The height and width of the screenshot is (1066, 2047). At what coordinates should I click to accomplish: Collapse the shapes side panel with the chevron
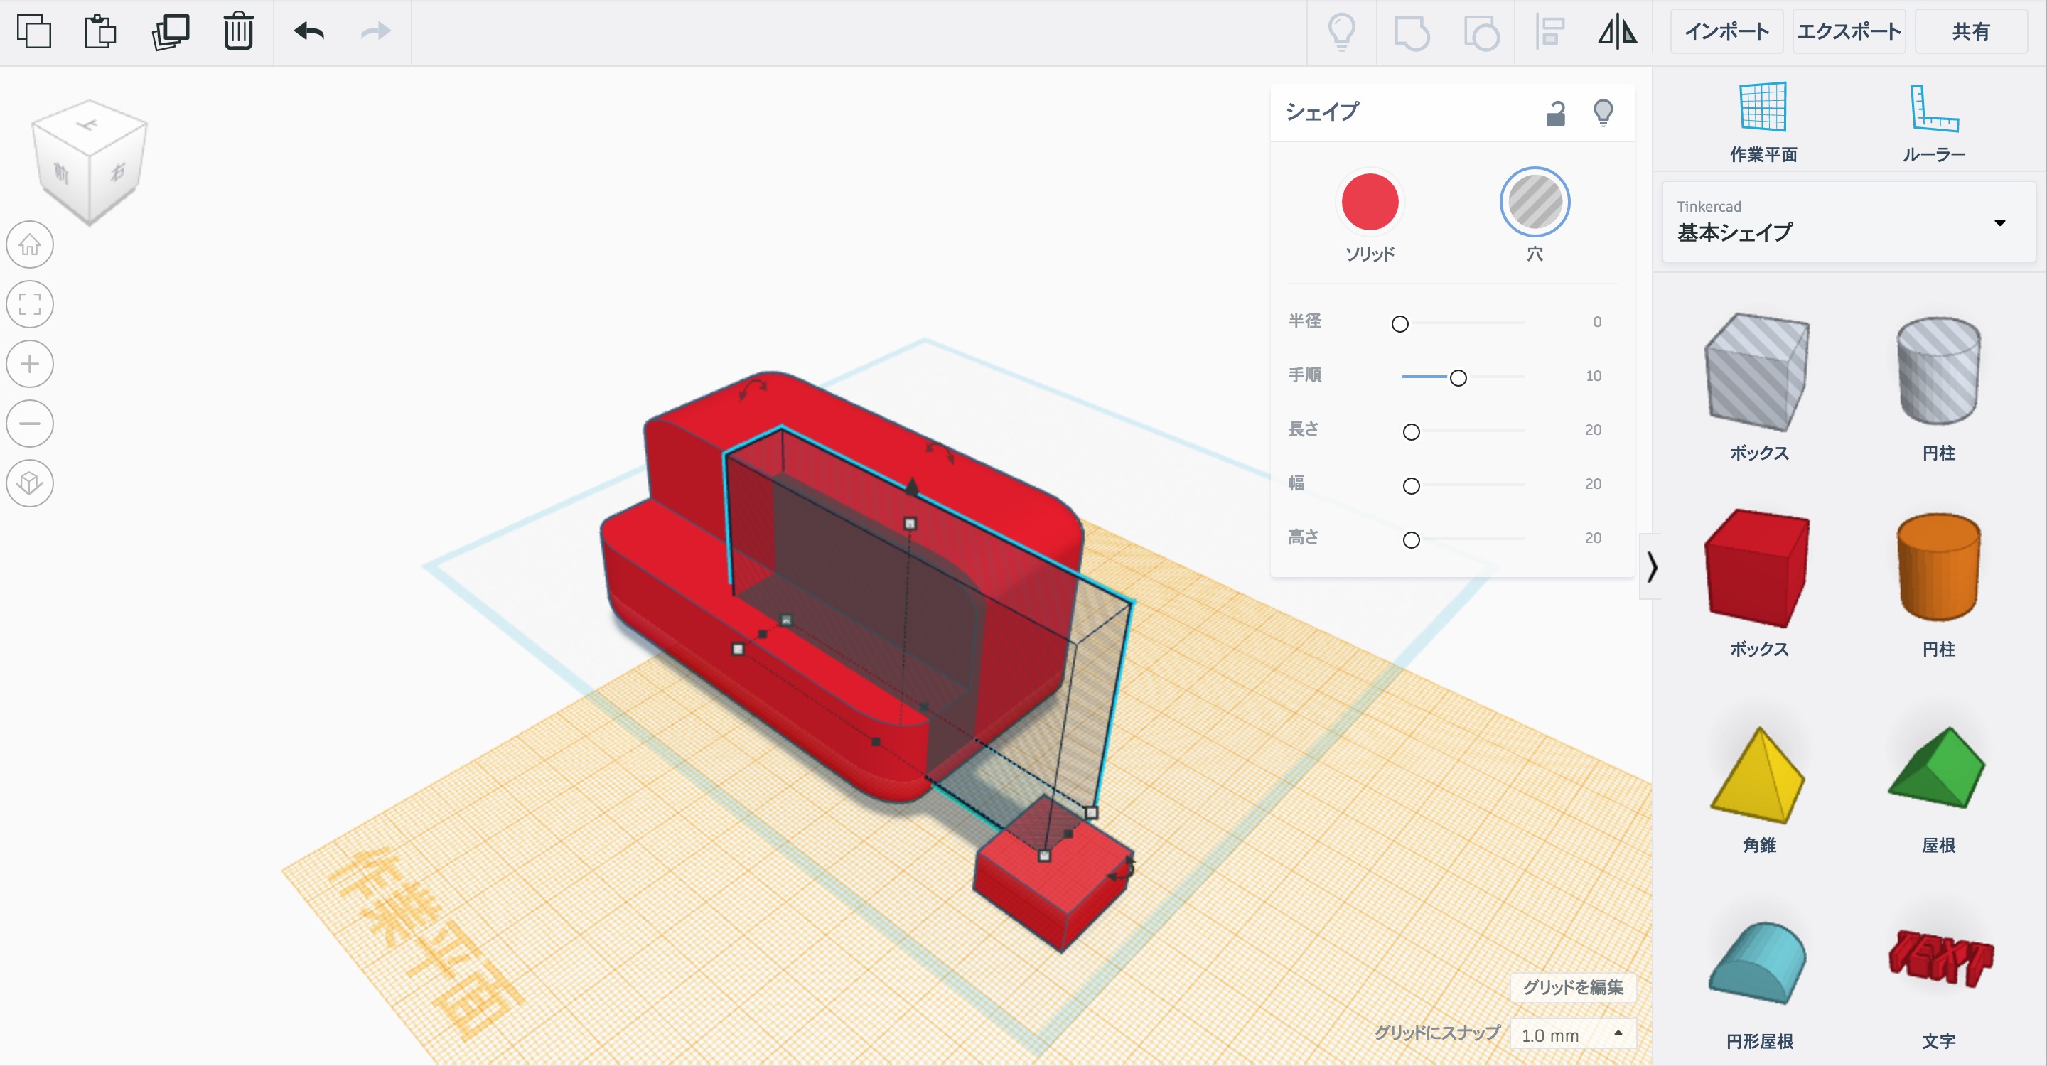1652,567
